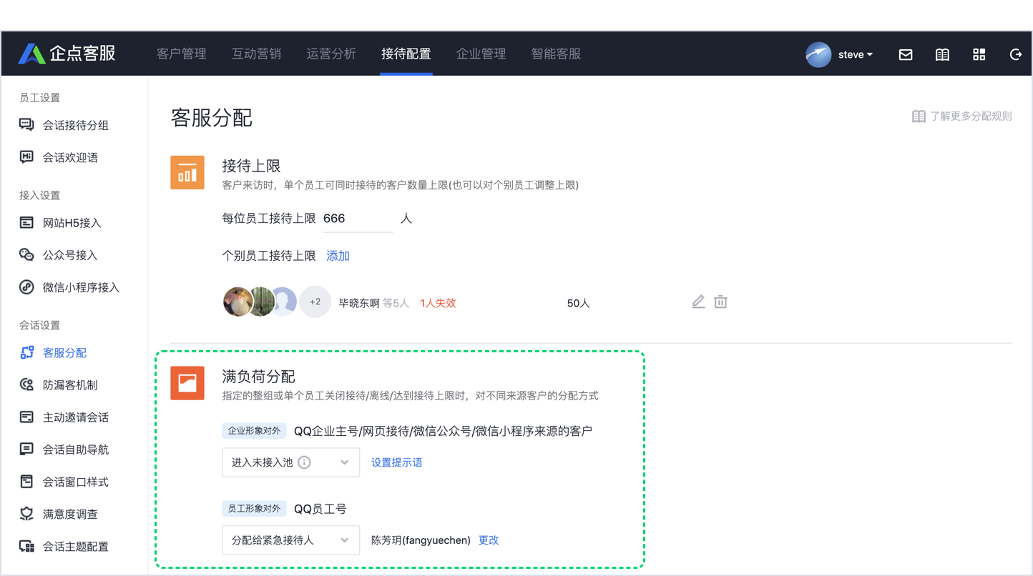Open the apps grid icon in header
Viewport: 1033px width, 576px height.
(979, 54)
